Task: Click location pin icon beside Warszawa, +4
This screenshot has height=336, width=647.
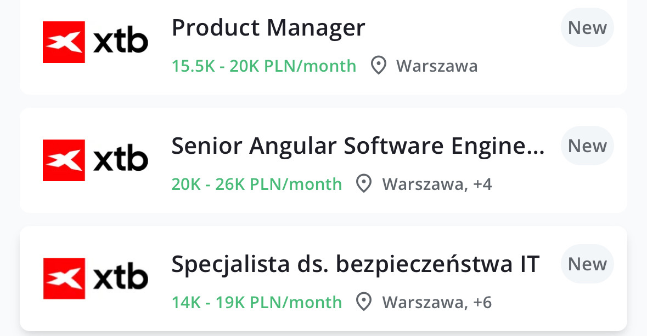Action: click(x=363, y=184)
